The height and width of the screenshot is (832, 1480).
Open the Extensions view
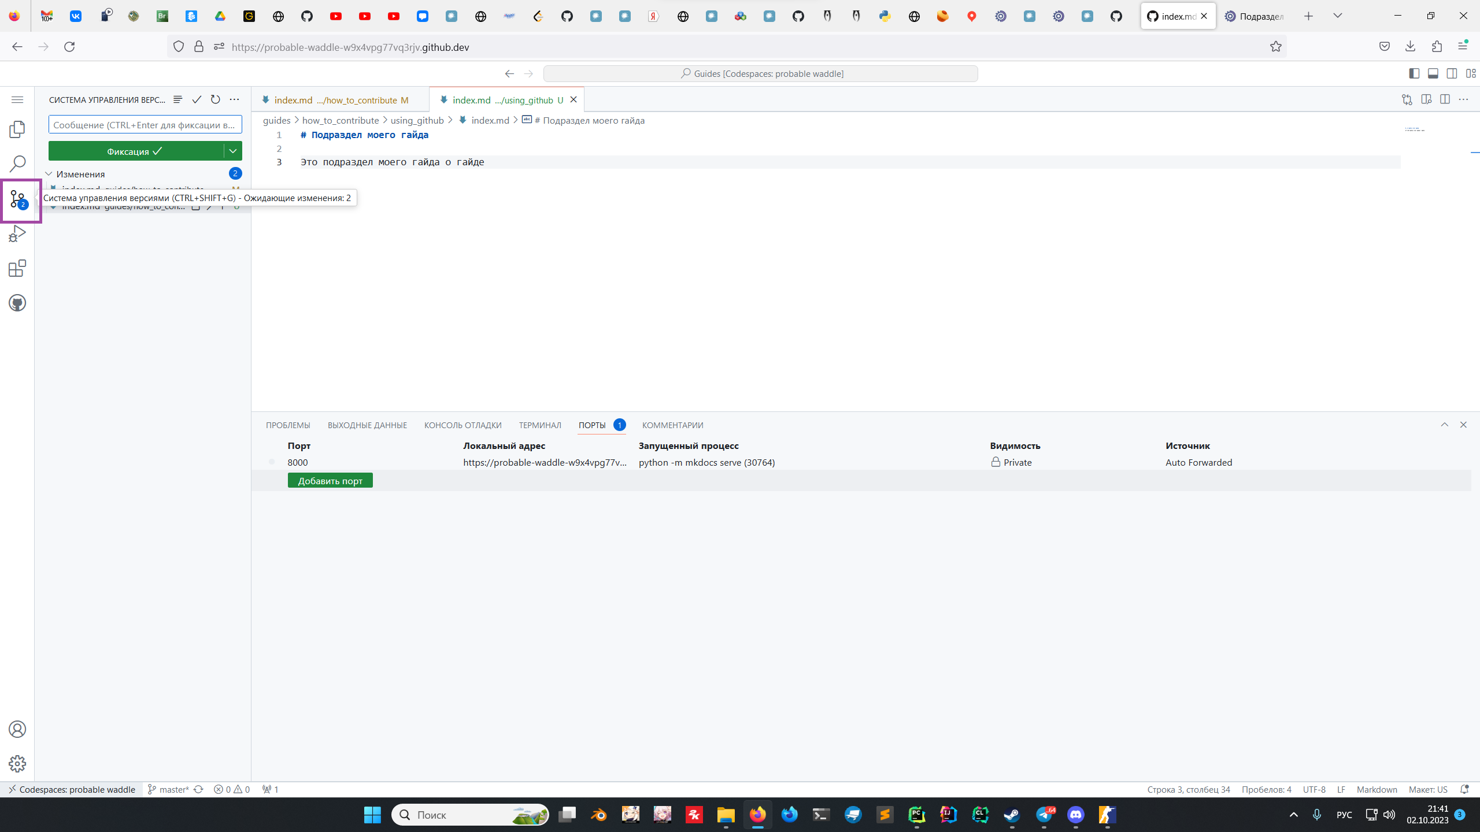point(17,268)
